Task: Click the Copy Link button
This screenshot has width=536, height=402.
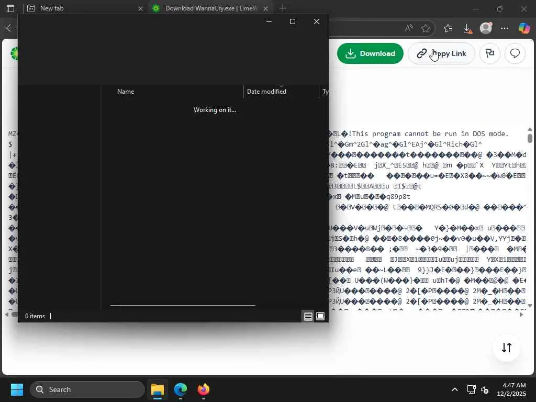Action: pyautogui.click(x=441, y=53)
